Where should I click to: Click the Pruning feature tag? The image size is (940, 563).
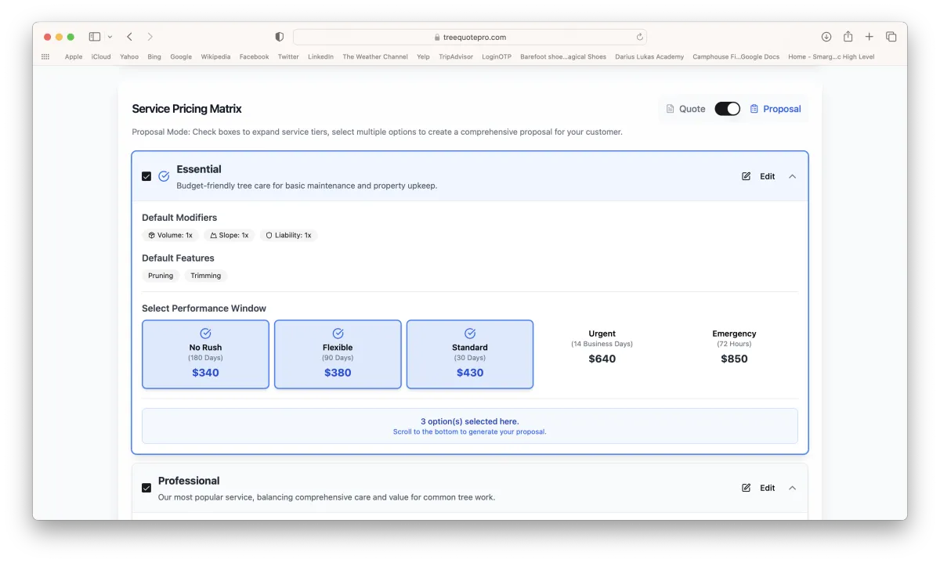tap(161, 276)
